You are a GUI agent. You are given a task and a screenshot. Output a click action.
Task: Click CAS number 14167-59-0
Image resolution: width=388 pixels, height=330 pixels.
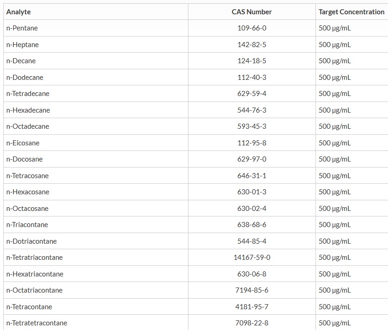pos(252,258)
